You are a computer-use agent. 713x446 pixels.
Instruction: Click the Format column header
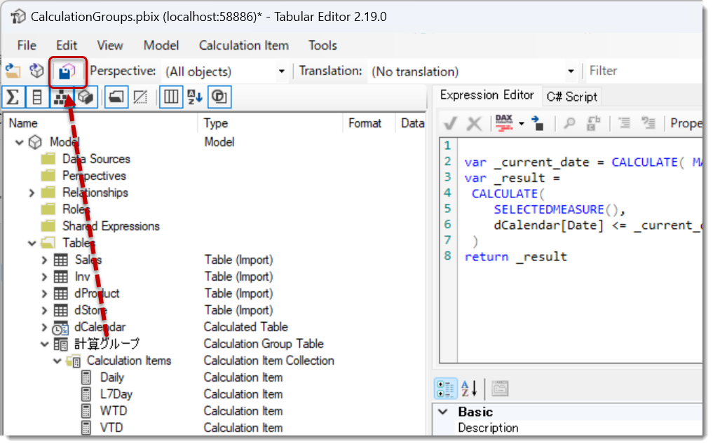369,123
